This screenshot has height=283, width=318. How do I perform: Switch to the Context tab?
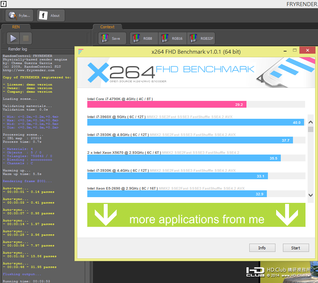(x=107, y=27)
